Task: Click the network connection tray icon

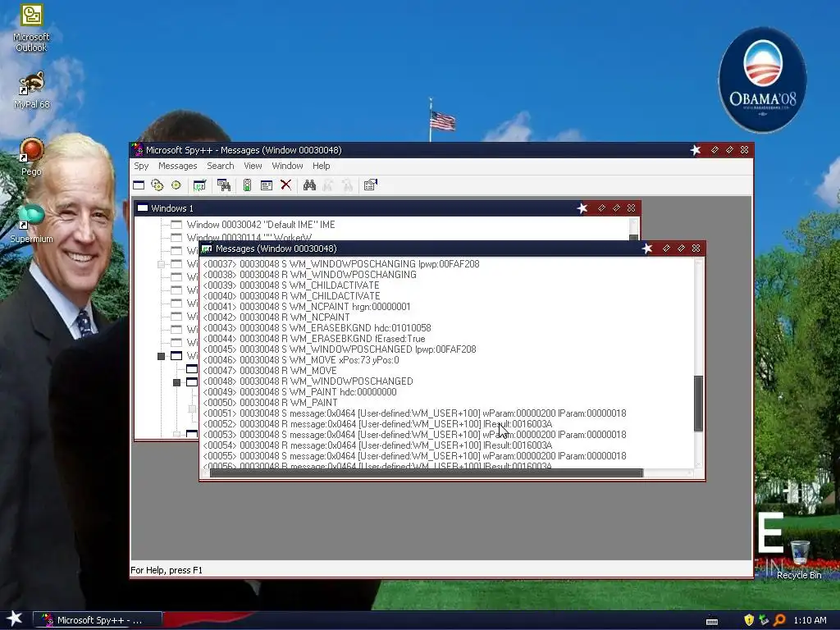Action: pyautogui.click(x=764, y=620)
